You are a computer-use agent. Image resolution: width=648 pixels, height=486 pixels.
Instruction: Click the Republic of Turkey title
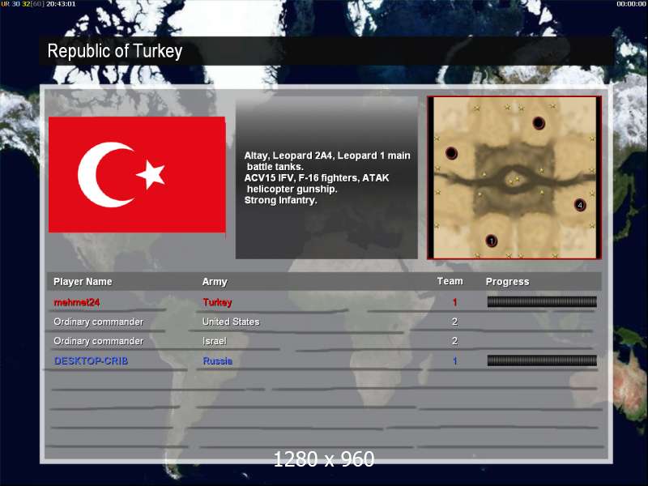point(115,51)
